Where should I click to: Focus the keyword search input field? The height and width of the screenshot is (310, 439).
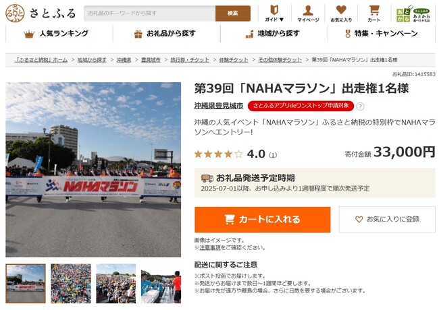(150, 13)
